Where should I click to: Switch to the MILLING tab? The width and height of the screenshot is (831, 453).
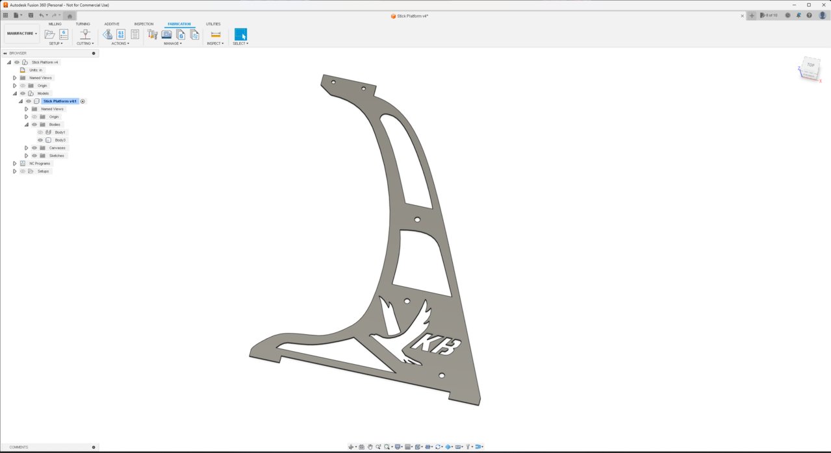click(x=55, y=24)
